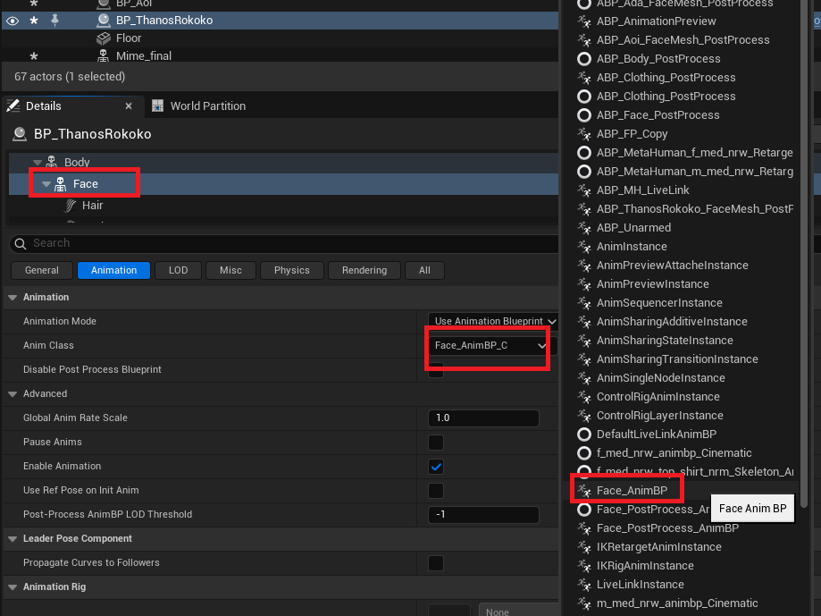Filter details by Animation
Image resolution: width=821 pixels, height=616 pixels.
click(113, 270)
